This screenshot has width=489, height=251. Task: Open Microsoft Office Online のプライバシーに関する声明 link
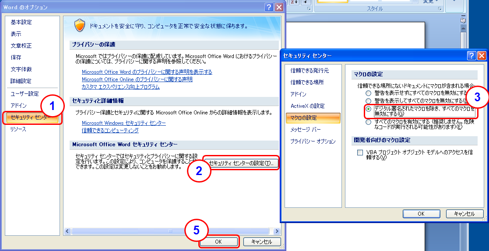coord(137,79)
